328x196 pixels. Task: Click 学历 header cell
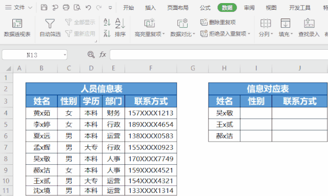(91, 101)
